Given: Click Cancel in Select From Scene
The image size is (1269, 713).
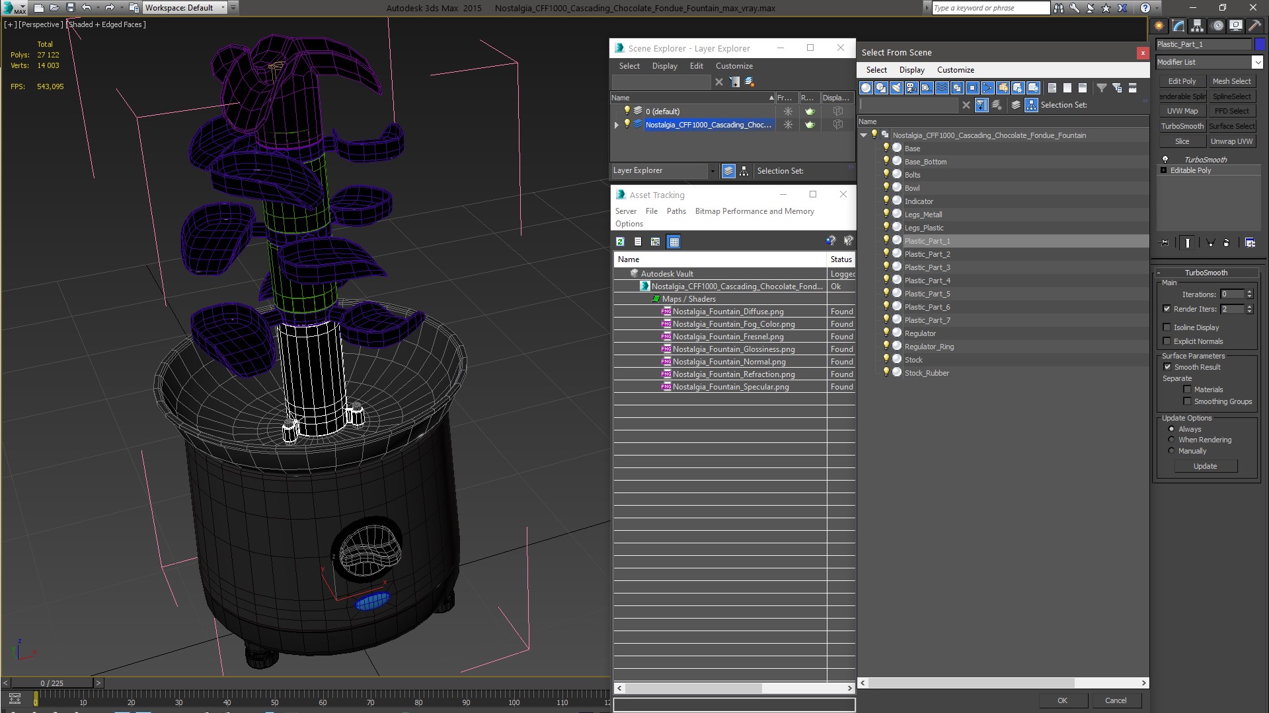Looking at the screenshot, I should (1116, 700).
